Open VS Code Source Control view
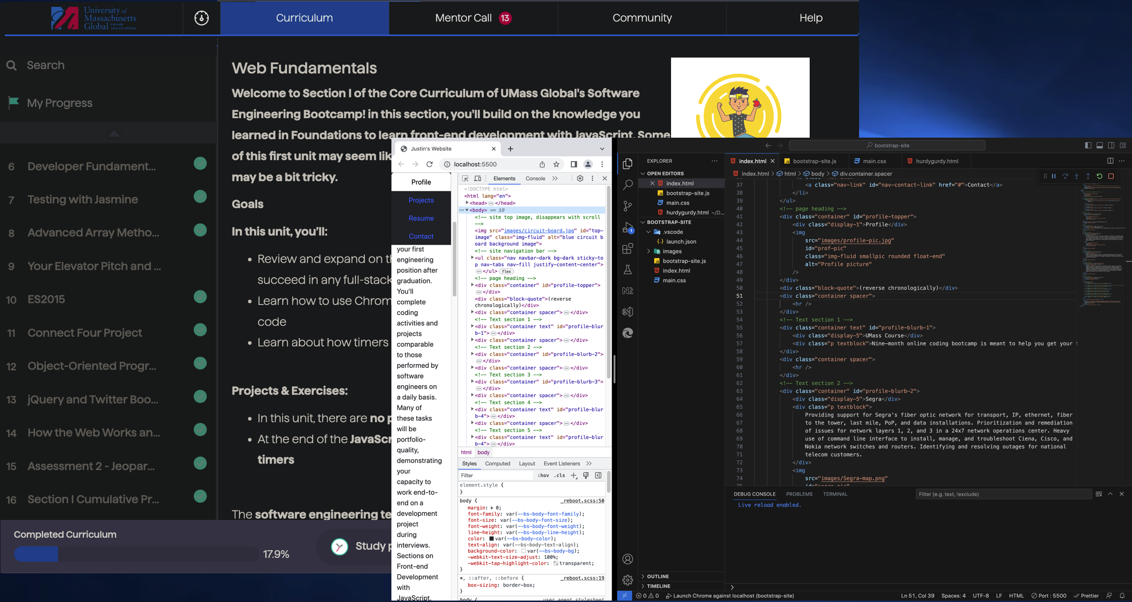This screenshot has width=1132, height=602. click(627, 206)
